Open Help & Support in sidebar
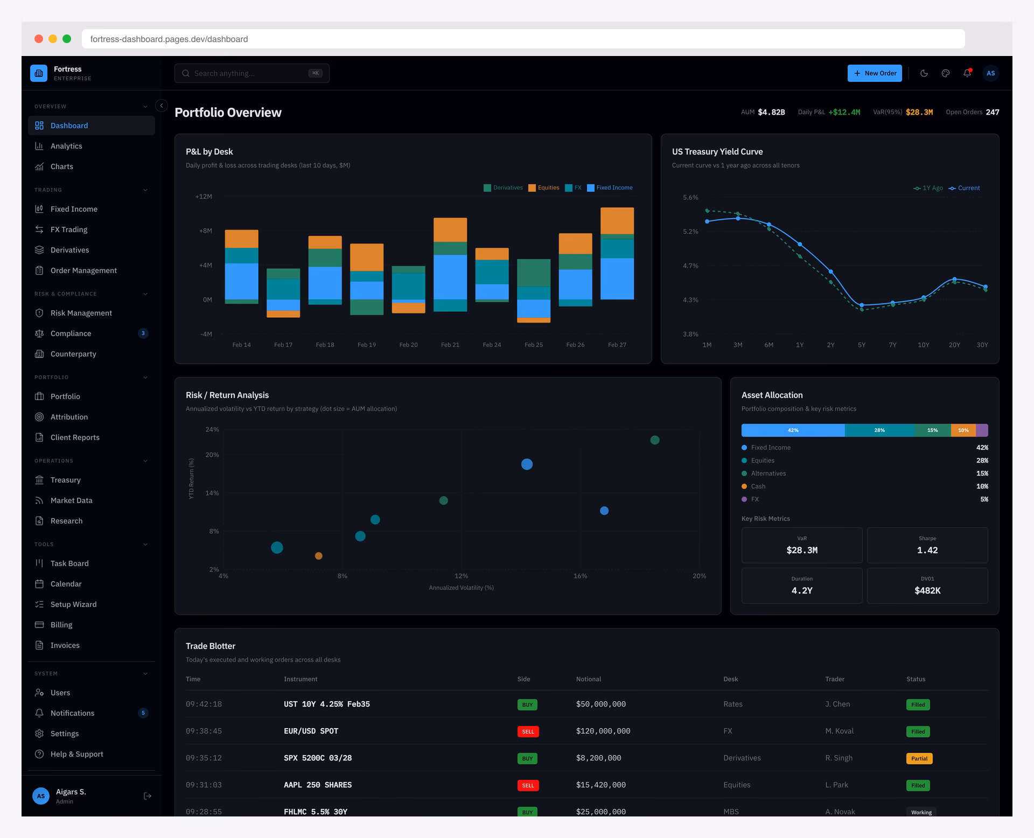The image size is (1034, 838). [x=92, y=754]
